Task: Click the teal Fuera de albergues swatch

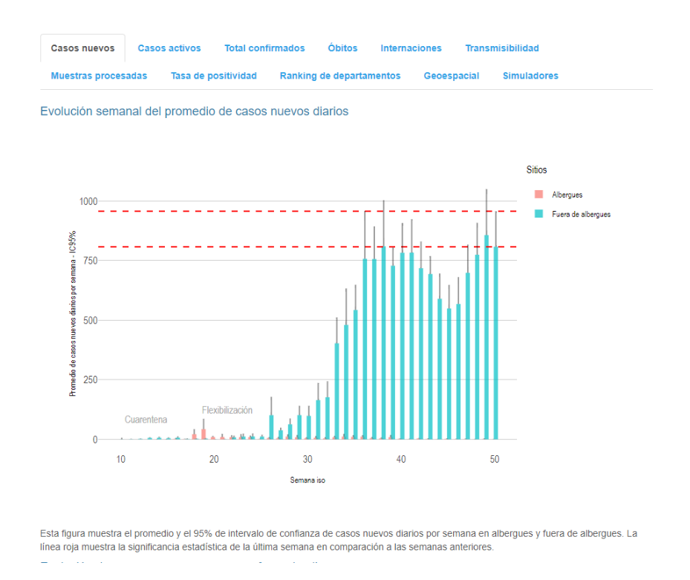Action: click(538, 214)
